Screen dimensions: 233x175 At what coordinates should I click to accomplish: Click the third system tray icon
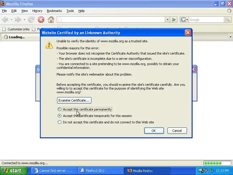tap(211, 171)
